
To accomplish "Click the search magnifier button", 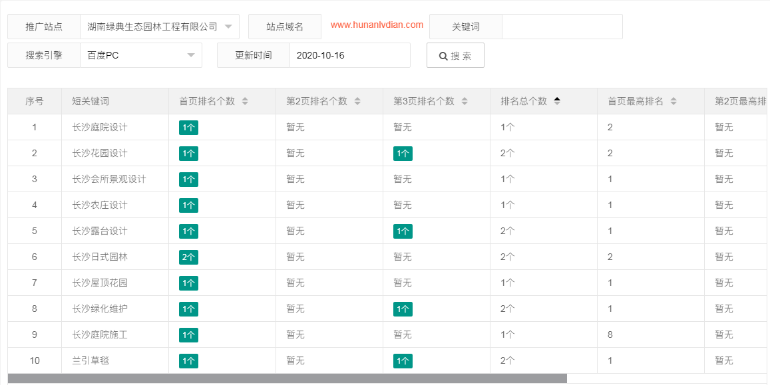I will tap(455, 56).
